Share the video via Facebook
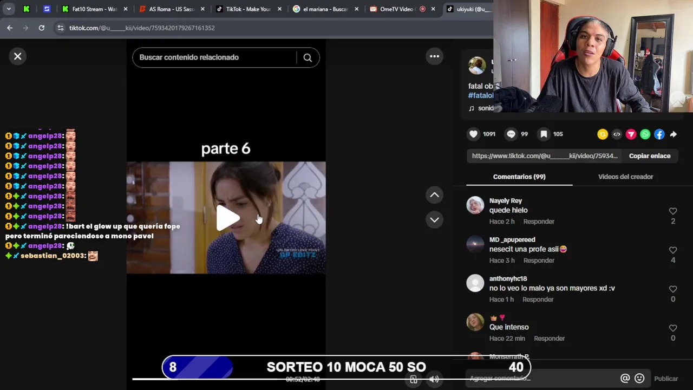 659,134
